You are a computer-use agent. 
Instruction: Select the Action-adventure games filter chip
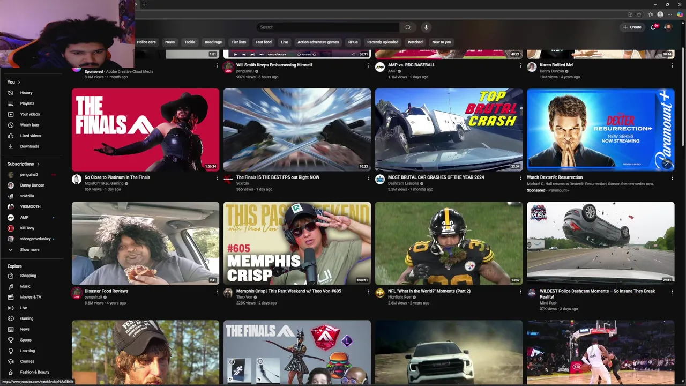318,42
